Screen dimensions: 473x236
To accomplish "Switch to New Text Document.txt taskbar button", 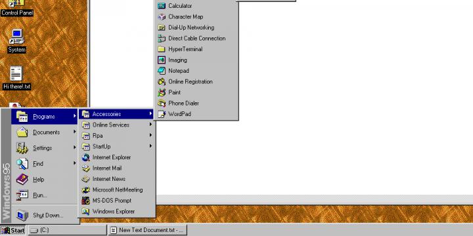I will click(148, 230).
